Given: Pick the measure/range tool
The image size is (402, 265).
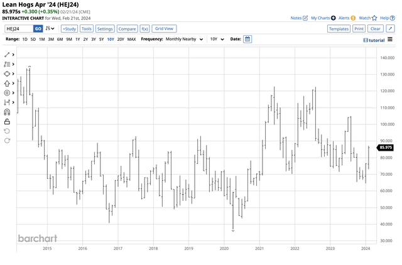Looking at the screenshot, I should (x=7, y=102).
